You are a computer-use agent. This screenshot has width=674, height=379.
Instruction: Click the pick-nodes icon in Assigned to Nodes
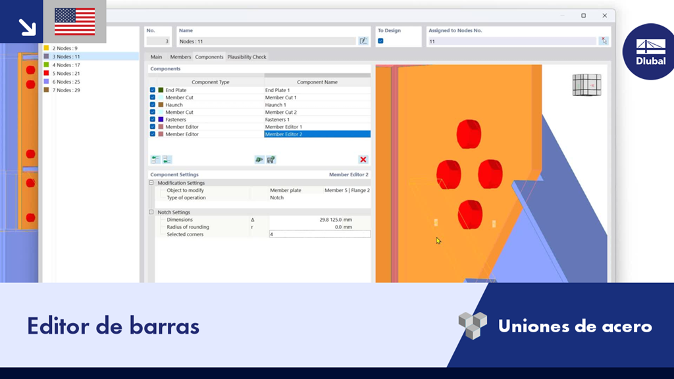604,41
